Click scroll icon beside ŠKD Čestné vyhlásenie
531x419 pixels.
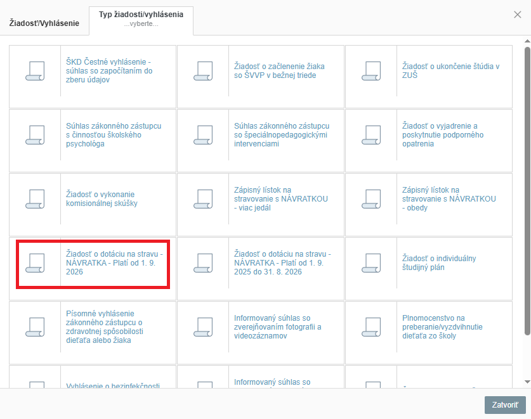point(35,71)
